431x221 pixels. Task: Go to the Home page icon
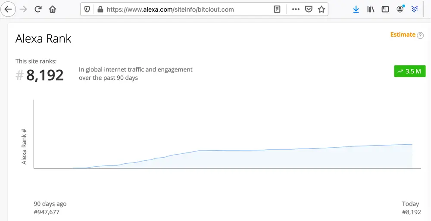53,9
